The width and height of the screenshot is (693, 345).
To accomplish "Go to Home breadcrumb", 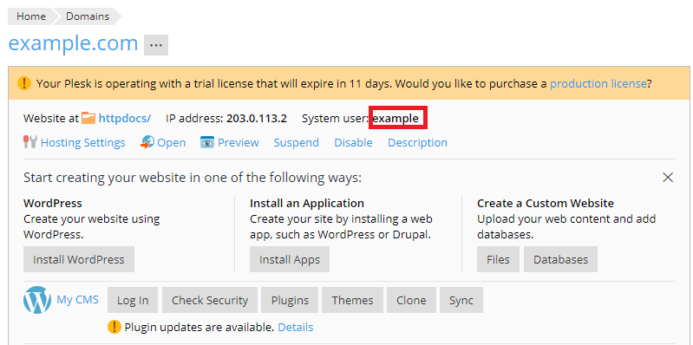I will click(31, 16).
